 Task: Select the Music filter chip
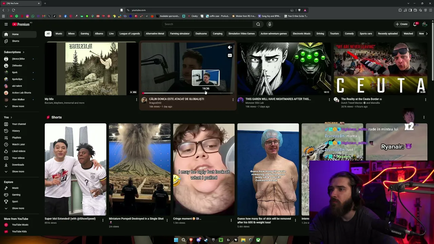click(x=59, y=34)
